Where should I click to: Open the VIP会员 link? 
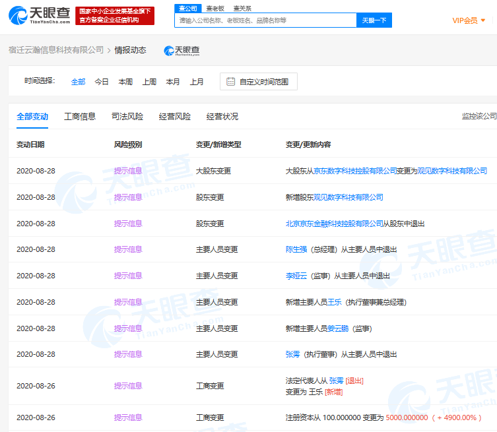465,20
